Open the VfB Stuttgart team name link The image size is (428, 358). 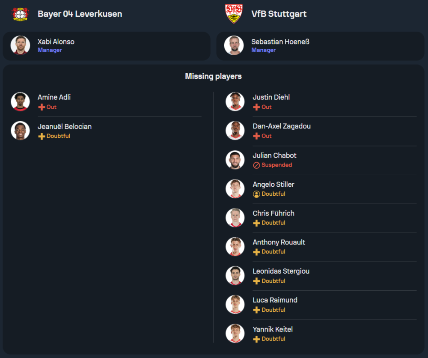pyautogui.click(x=279, y=14)
